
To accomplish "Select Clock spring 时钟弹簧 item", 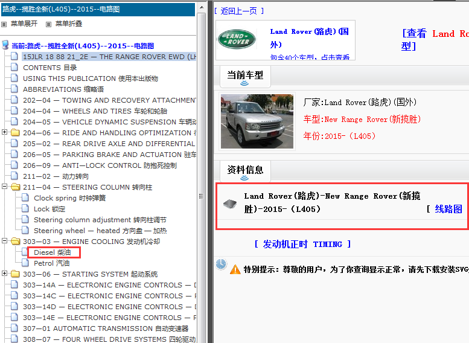I will pos(69,198).
